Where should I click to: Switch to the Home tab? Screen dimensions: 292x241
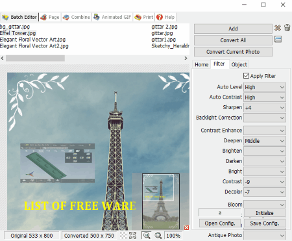click(201, 64)
